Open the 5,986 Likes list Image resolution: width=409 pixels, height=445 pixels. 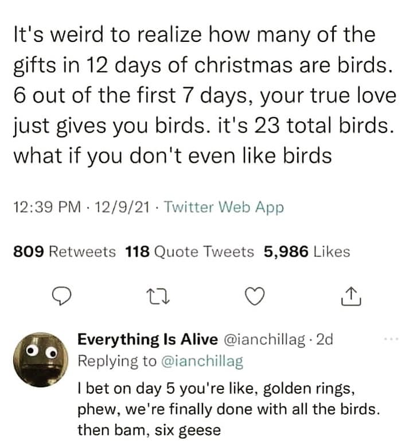coord(306,251)
